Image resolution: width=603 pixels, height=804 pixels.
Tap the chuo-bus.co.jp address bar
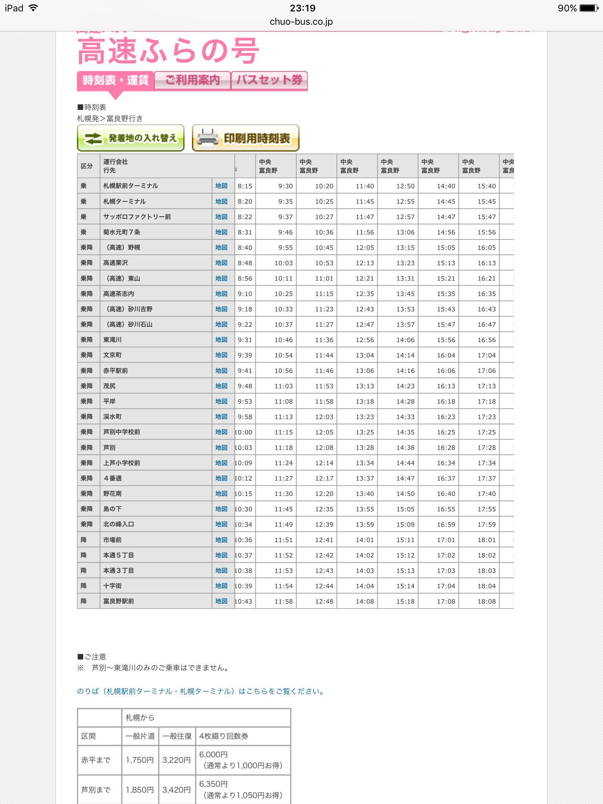click(x=301, y=22)
